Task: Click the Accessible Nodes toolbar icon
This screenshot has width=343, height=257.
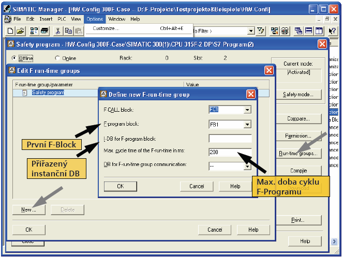Action: (x=34, y=31)
